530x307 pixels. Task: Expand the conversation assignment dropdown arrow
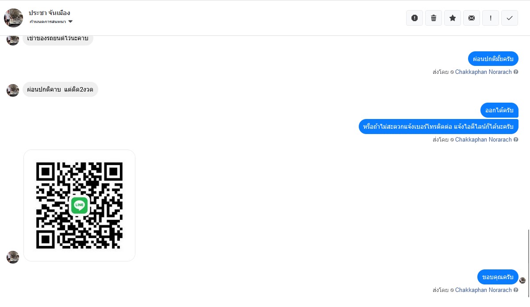(70, 21)
